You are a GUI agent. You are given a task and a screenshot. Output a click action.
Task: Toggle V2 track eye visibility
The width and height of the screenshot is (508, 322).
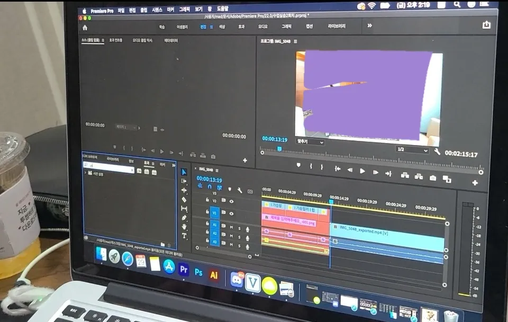coord(231,201)
